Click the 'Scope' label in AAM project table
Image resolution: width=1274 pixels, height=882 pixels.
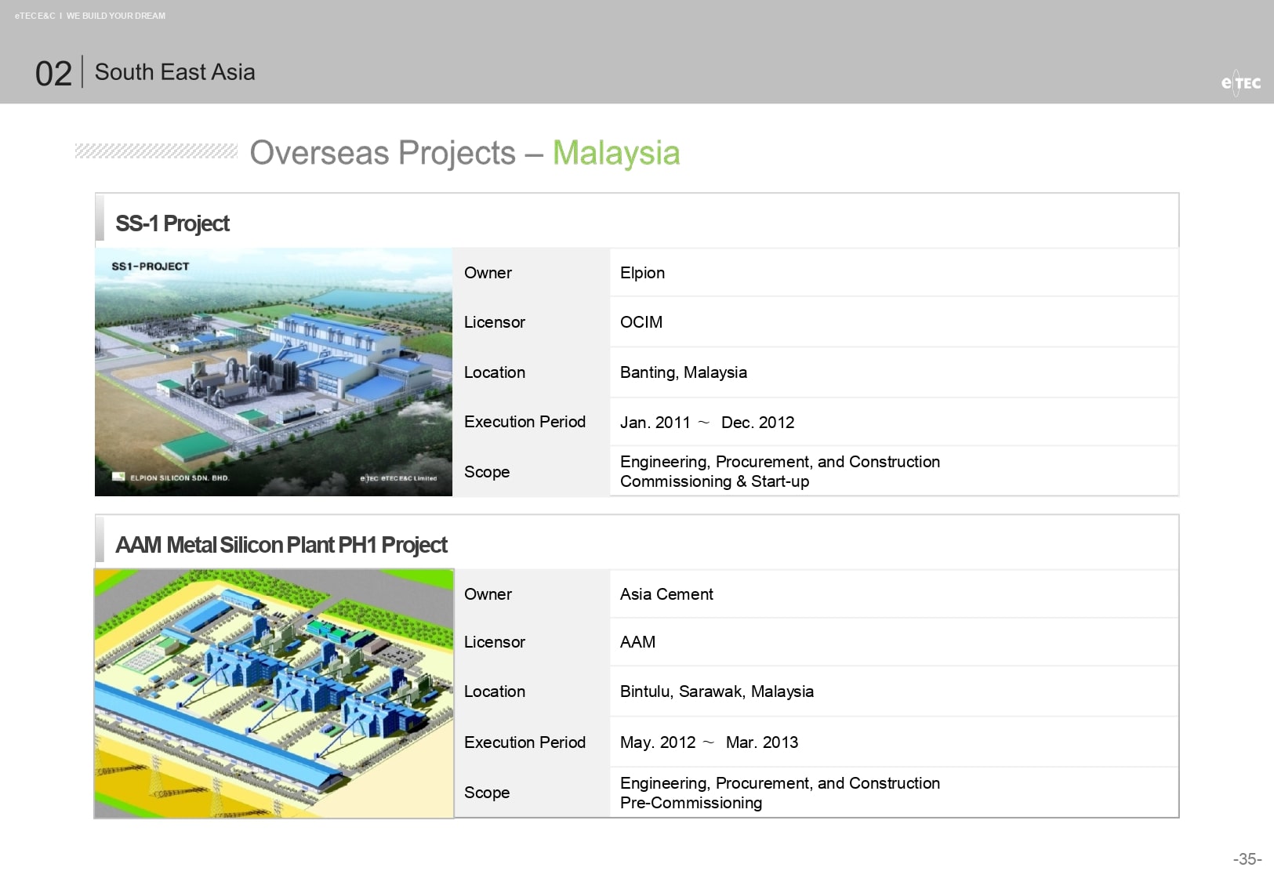pyautogui.click(x=487, y=793)
